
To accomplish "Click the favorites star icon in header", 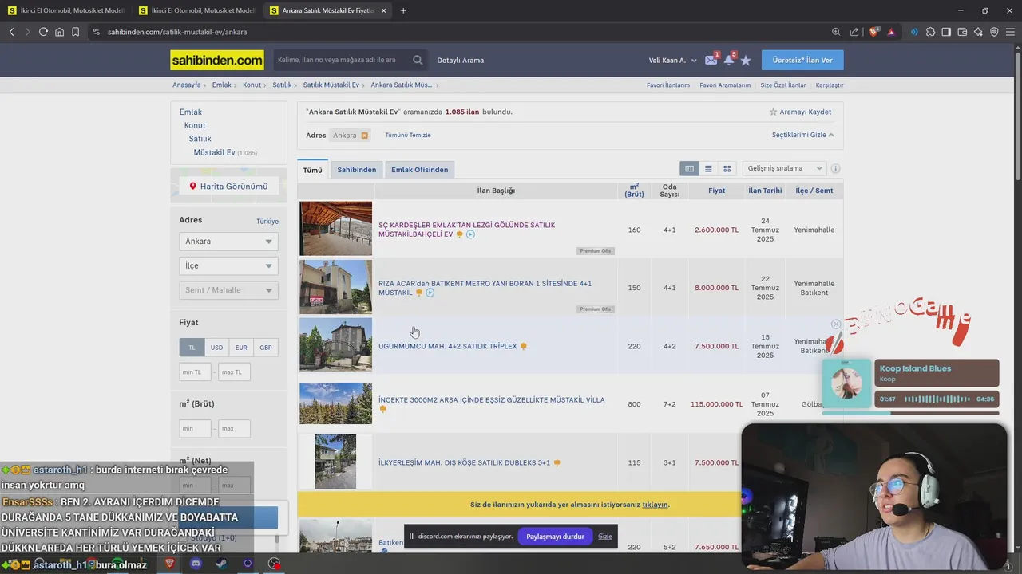I will (x=746, y=60).
